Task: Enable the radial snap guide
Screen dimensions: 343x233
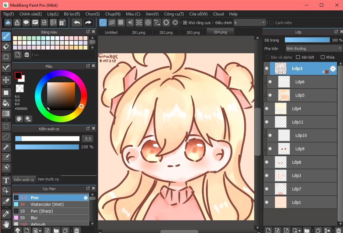Action: click(x=139, y=22)
